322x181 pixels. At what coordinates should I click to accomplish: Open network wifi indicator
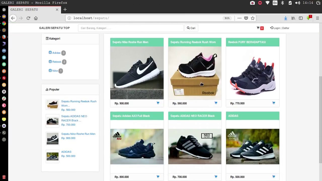click(x=267, y=3)
